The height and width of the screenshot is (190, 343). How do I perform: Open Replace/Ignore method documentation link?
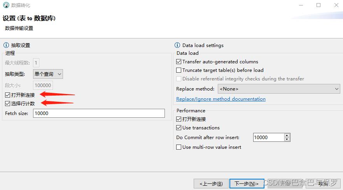pyautogui.click(x=221, y=99)
